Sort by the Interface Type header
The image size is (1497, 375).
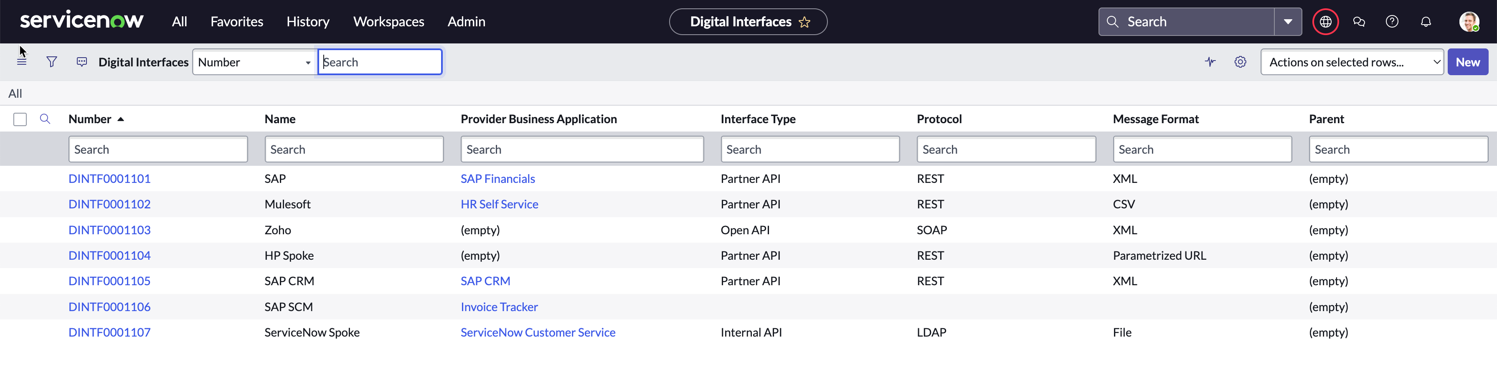(758, 119)
